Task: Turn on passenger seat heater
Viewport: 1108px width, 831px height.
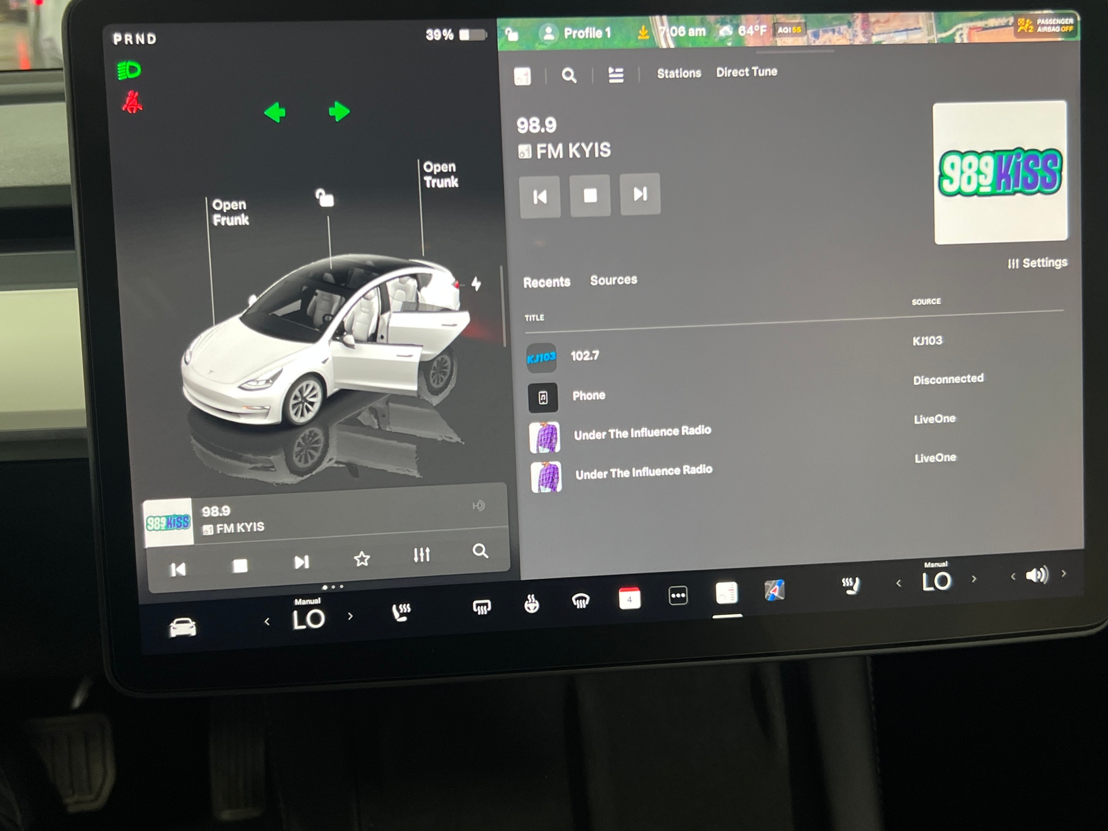Action: pyautogui.click(x=850, y=585)
